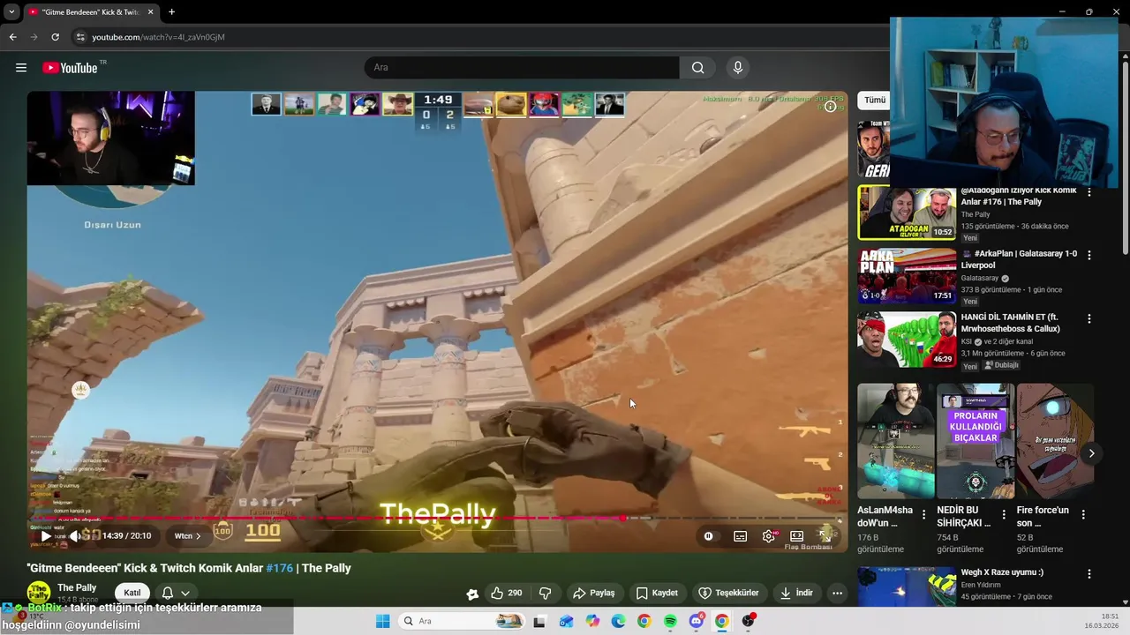The width and height of the screenshot is (1130, 635).
Task: Open options for 'HANGİ DİL TAHMİN ET' video
Action: tap(1089, 318)
